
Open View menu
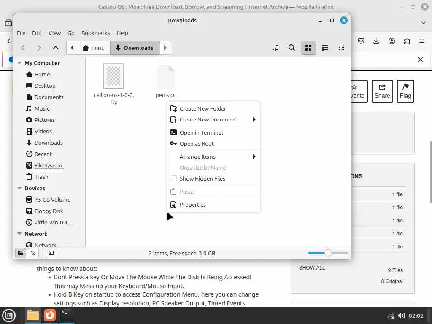[54, 33]
